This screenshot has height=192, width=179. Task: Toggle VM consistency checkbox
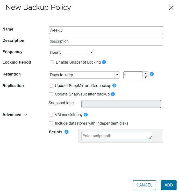click(x=51, y=115)
